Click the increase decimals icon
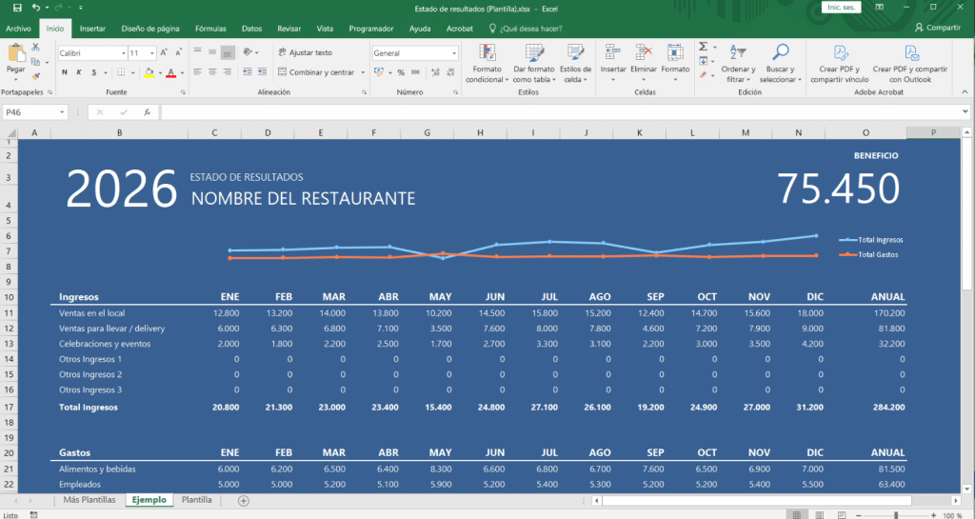Screen dimensions: 975x519 tap(435, 72)
